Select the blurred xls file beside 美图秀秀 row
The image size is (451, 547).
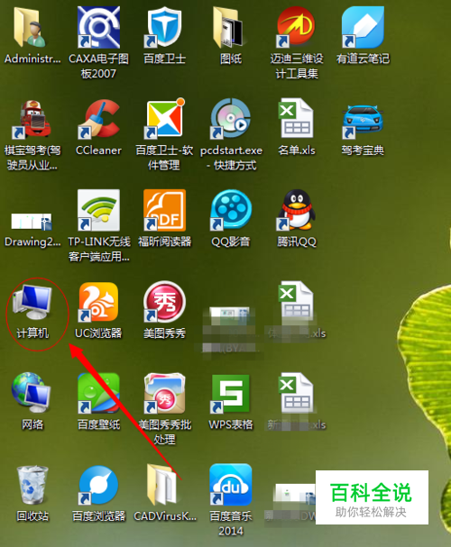click(x=296, y=302)
